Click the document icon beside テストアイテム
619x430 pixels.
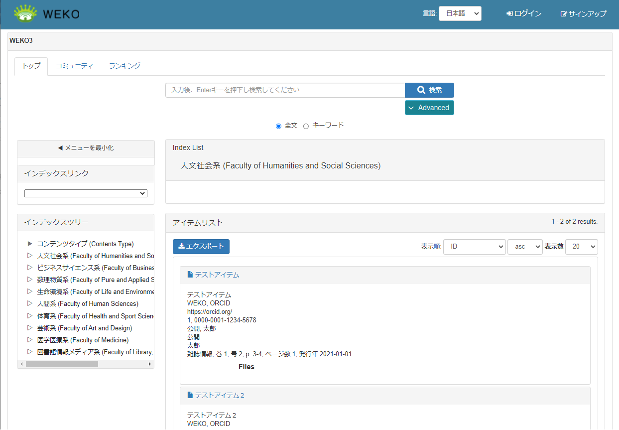tap(190, 275)
